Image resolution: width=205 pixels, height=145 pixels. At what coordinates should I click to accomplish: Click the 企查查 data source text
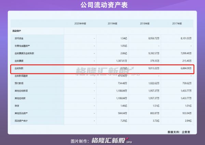point(187,131)
